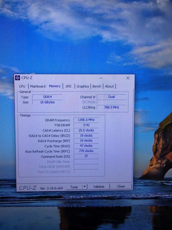Click the Cycle Time (tRAS) label

coord(57,146)
